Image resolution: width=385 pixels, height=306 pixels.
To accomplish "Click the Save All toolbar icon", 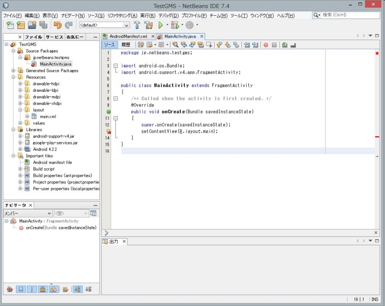I will [x=43, y=25].
